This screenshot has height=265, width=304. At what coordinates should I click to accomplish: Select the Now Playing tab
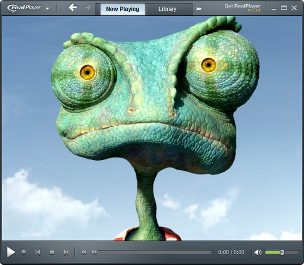[123, 9]
